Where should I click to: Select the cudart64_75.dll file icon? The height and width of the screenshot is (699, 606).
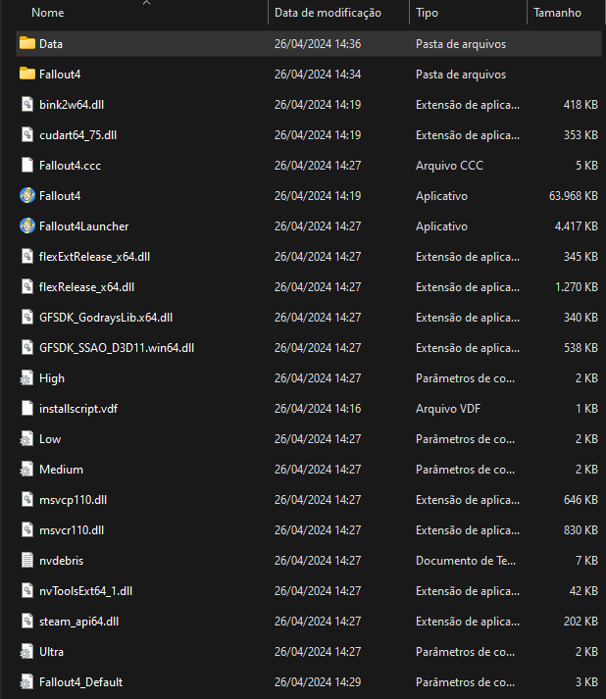tap(27, 134)
